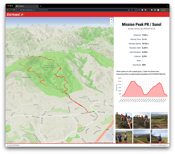The width and height of the screenshot is (175, 154).
Task: Click the Improve this map link
Action: [x=108, y=143]
